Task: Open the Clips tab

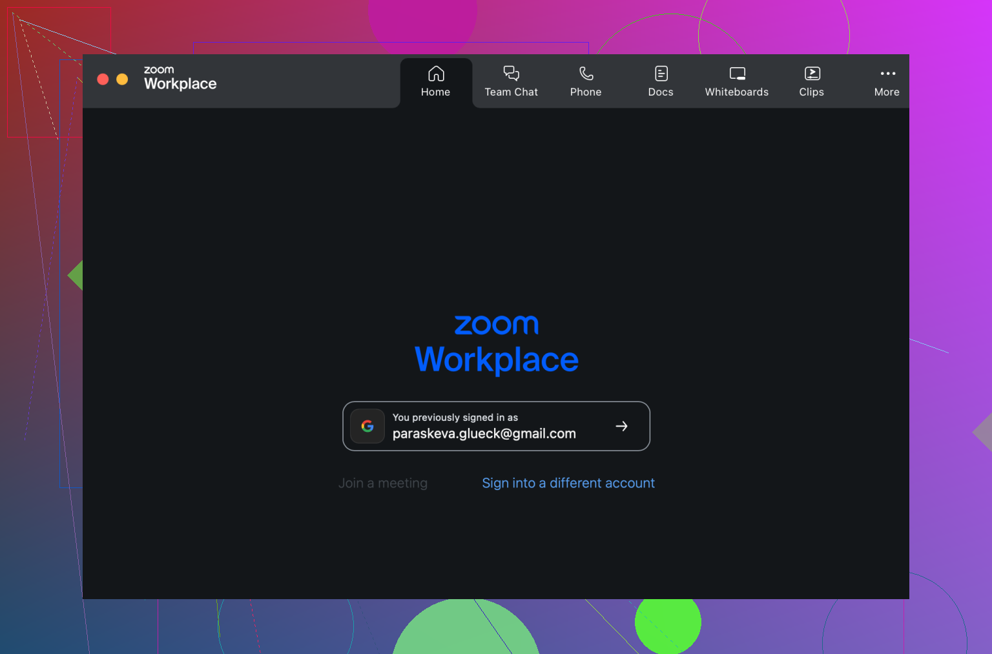Action: 812,82
